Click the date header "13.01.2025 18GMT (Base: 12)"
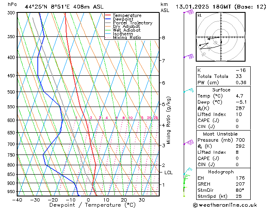 (x=221, y=7)
